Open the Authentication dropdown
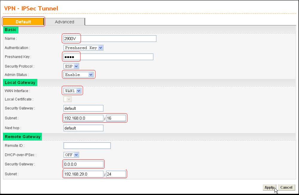Viewport: 299px width, 195px height. point(83,48)
